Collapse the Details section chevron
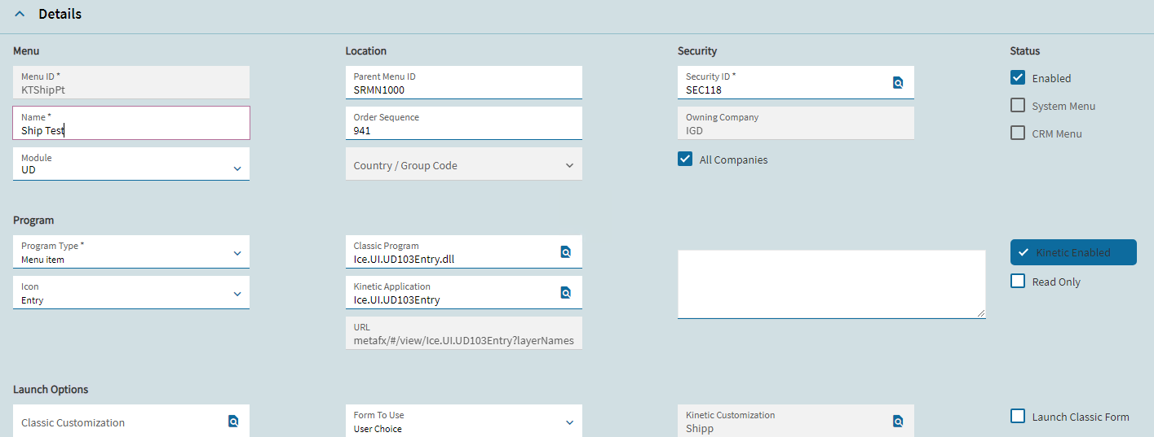The height and width of the screenshot is (437, 1154). pyautogui.click(x=20, y=15)
